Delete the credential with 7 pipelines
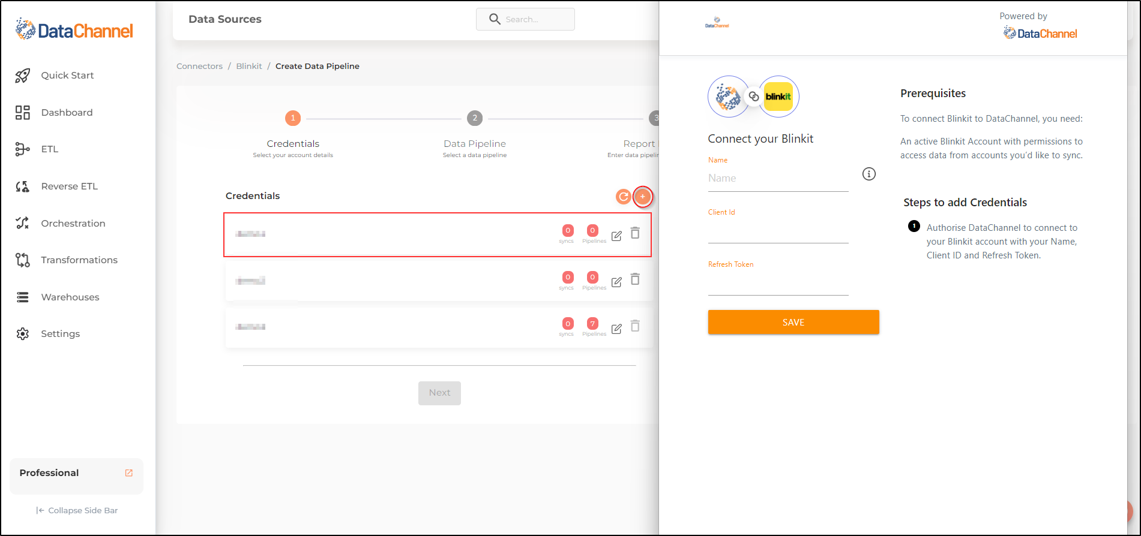Image resolution: width=1141 pixels, height=536 pixels. coord(635,326)
